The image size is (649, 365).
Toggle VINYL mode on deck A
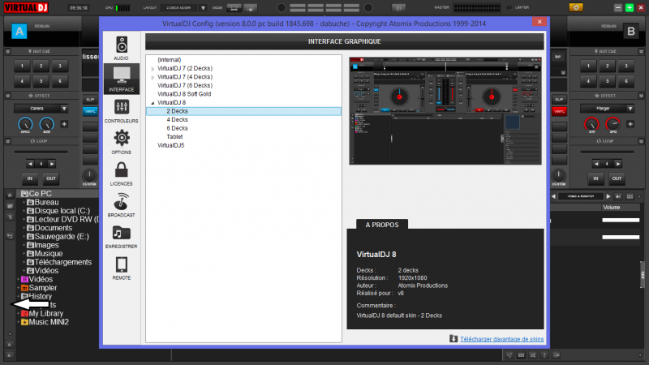point(90,111)
